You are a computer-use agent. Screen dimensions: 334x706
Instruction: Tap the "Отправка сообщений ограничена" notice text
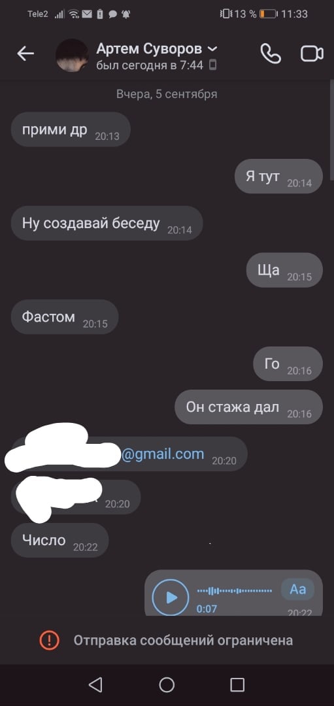point(183,640)
